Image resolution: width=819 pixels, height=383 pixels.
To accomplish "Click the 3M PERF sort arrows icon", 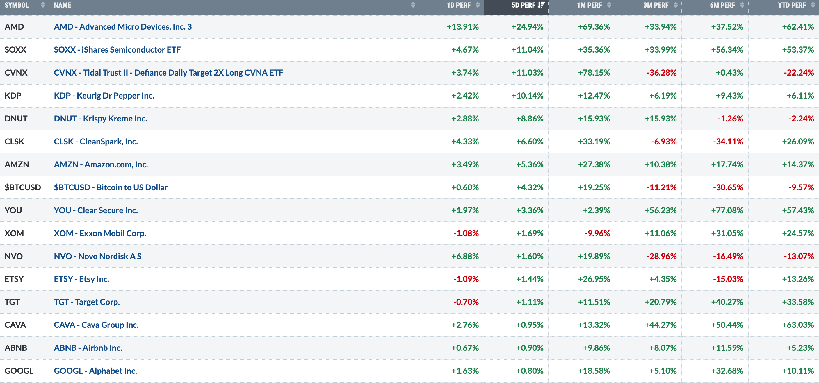I will pyautogui.click(x=676, y=5).
